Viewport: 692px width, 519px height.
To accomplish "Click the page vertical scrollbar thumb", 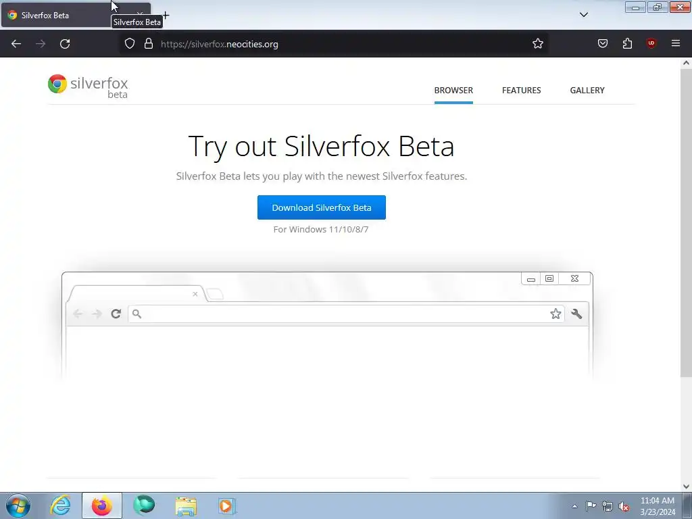I will pyautogui.click(x=686, y=223).
